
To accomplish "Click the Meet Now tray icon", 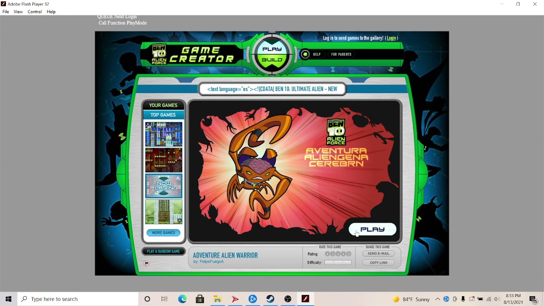I will coord(455,299).
